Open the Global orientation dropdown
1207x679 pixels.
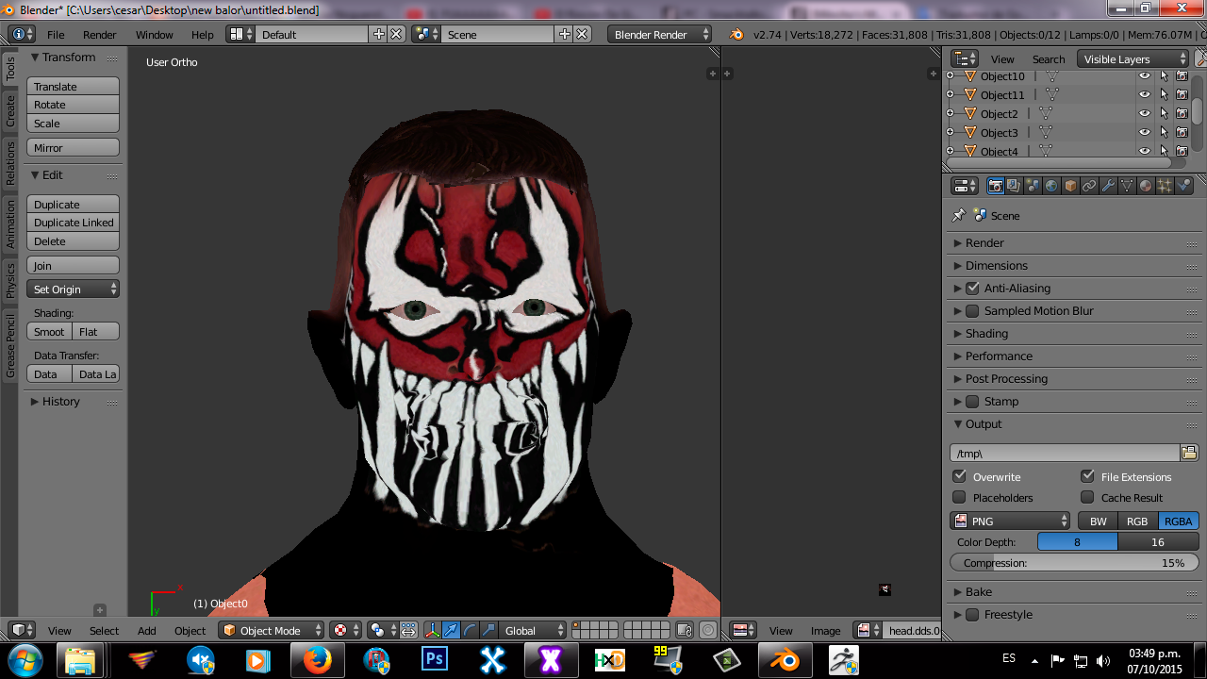pos(534,630)
